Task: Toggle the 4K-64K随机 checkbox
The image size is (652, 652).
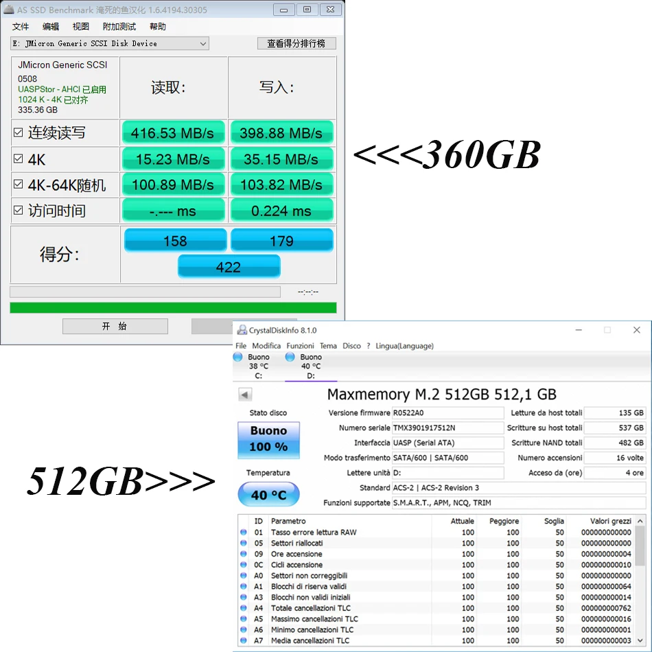Action: point(17,185)
